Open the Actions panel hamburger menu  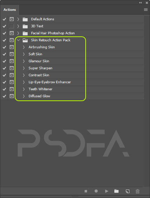point(146,9)
